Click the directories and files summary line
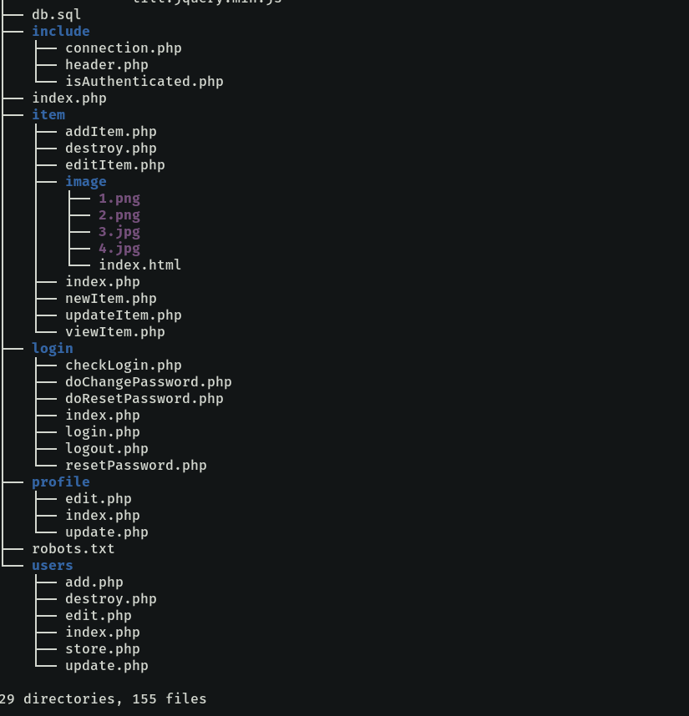Viewport: 689px width, 716px height. pyautogui.click(x=103, y=699)
